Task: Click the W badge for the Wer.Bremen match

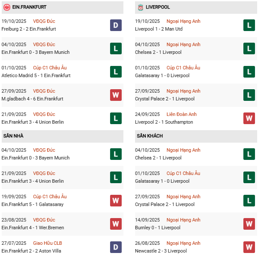Action: click(x=116, y=224)
